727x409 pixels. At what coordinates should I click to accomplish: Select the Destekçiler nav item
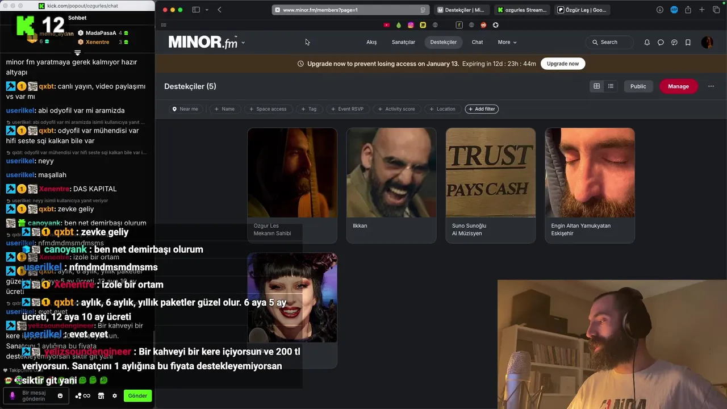tap(444, 42)
